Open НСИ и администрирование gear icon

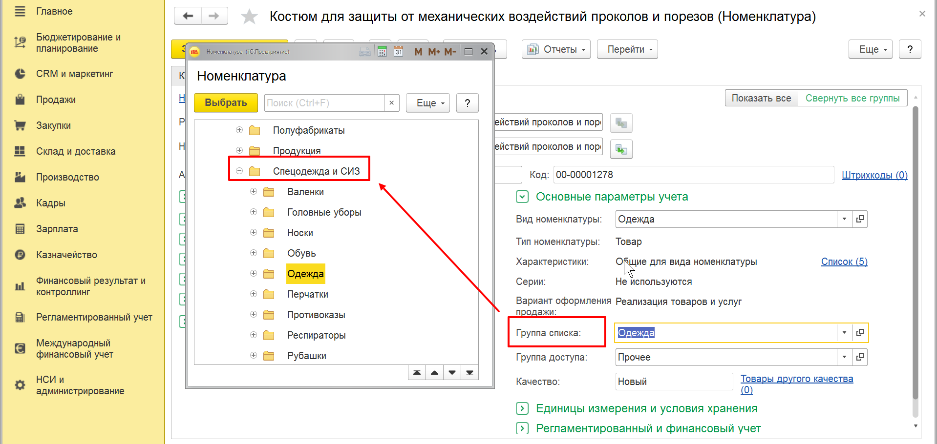[x=20, y=385]
